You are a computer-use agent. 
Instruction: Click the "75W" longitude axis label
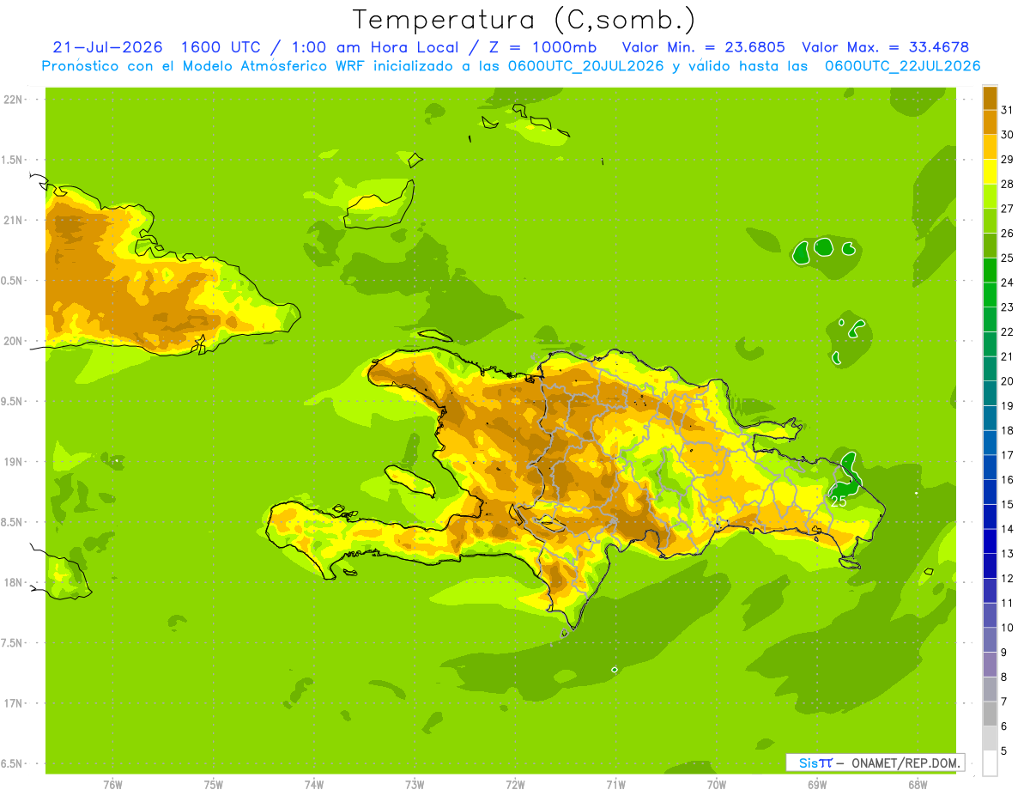pos(213,785)
